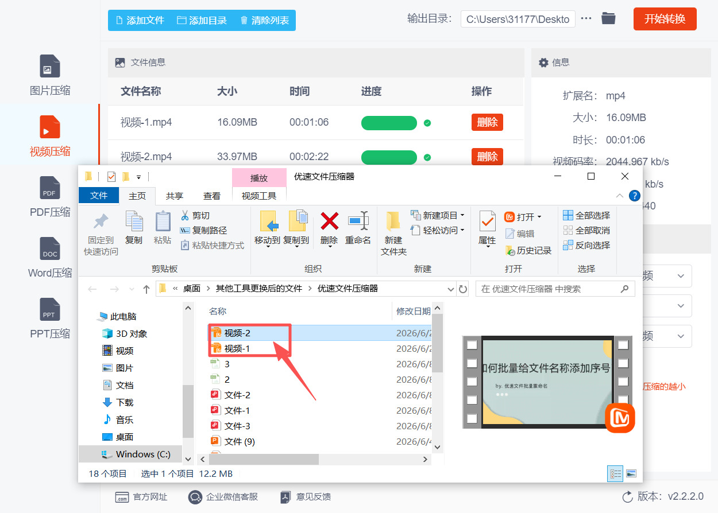The image size is (718, 513).
Task: Click the refresh button beside address bar
Action: [463, 289]
